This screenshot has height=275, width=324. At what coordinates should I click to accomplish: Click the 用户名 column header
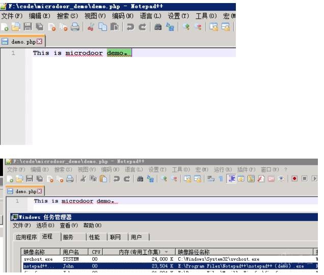coord(71,252)
